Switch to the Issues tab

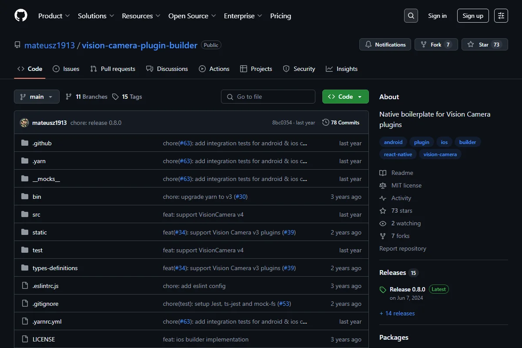[x=66, y=69]
